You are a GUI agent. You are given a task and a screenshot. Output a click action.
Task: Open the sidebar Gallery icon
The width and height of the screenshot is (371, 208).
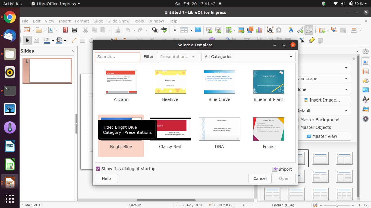tap(366, 109)
